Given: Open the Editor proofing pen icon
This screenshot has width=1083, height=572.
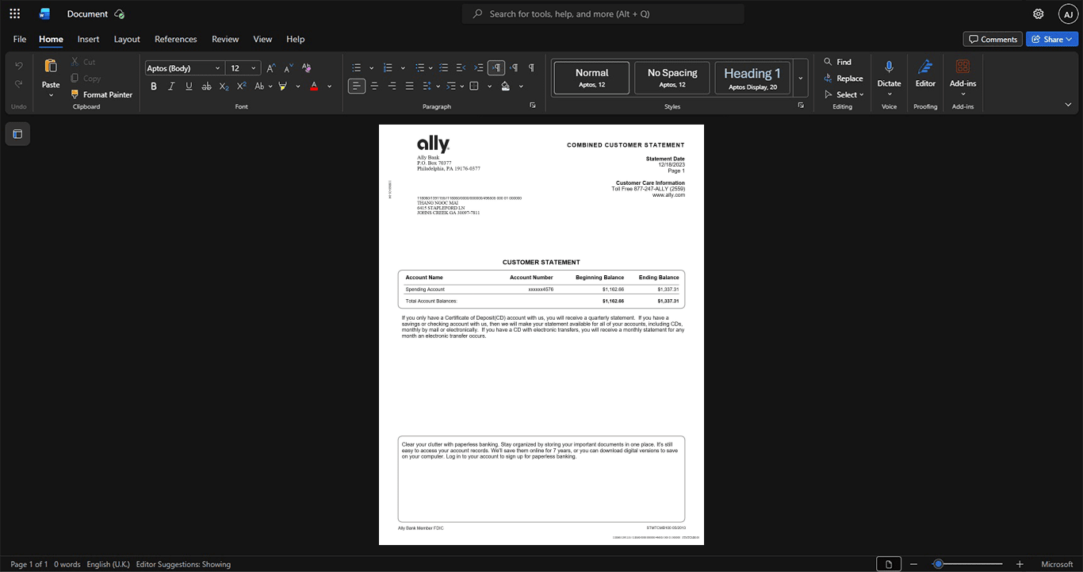Looking at the screenshot, I should [x=925, y=67].
